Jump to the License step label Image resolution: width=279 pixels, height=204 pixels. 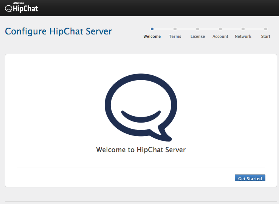(x=198, y=36)
